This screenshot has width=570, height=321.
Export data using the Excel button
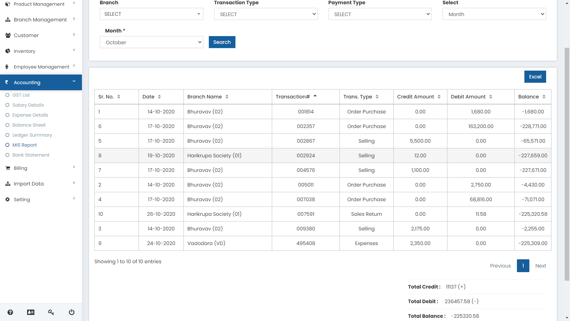click(x=535, y=76)
